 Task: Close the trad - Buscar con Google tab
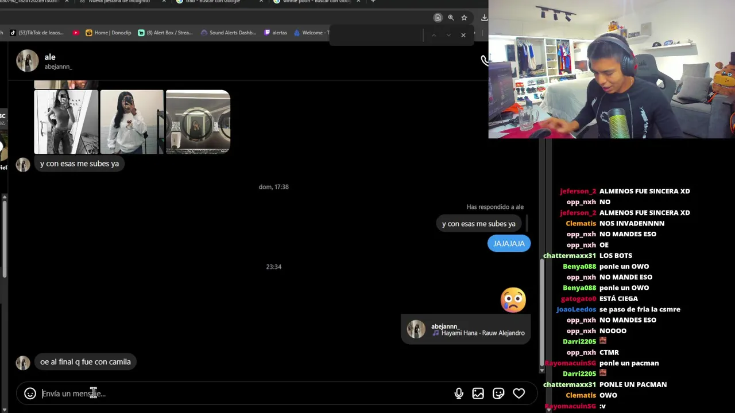(261, 2)
